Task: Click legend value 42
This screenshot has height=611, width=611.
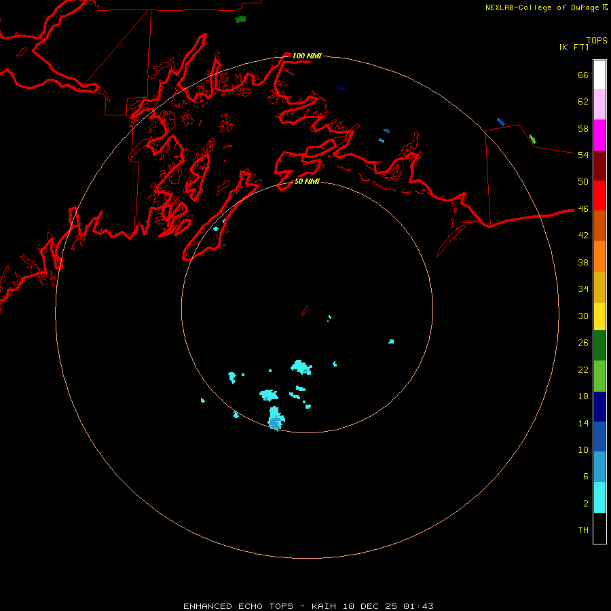Action: click(583, 236)
